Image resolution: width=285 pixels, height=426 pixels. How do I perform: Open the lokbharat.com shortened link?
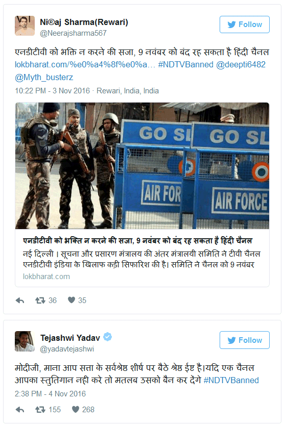coord(85,65)
